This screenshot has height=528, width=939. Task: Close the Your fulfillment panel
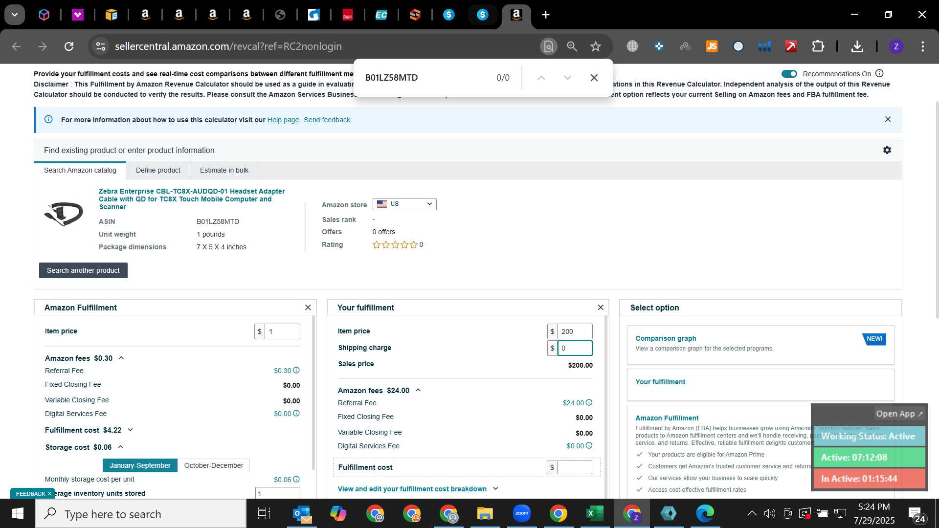601,308
